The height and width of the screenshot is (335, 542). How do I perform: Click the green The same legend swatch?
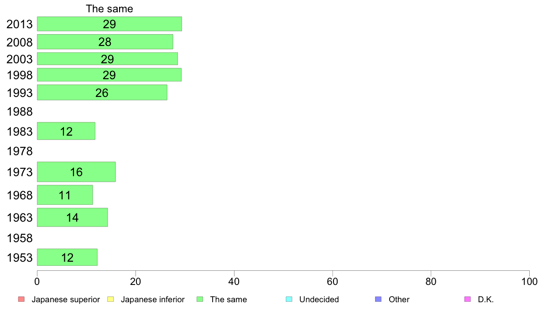click(200, 299)
